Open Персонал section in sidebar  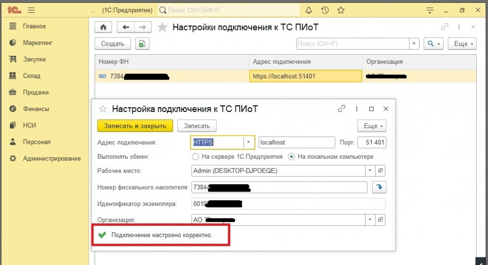tap(36, 142)
